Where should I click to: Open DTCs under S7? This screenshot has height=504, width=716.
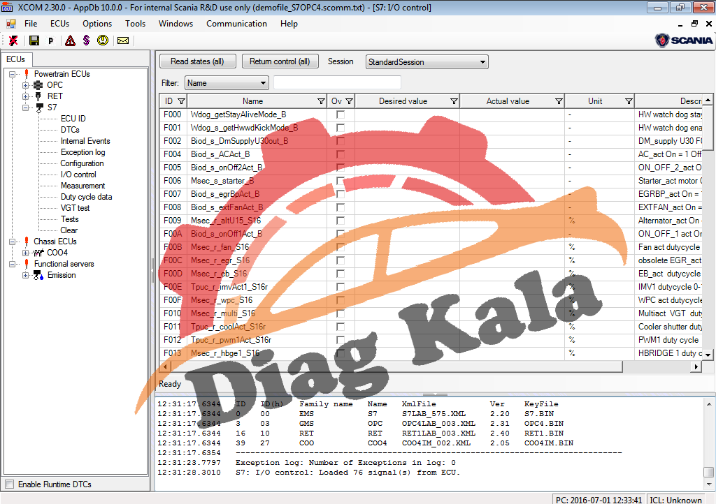click(70, 130)
